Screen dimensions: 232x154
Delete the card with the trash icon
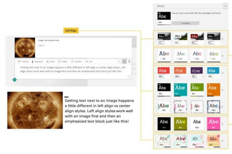(x=129, y=61)
